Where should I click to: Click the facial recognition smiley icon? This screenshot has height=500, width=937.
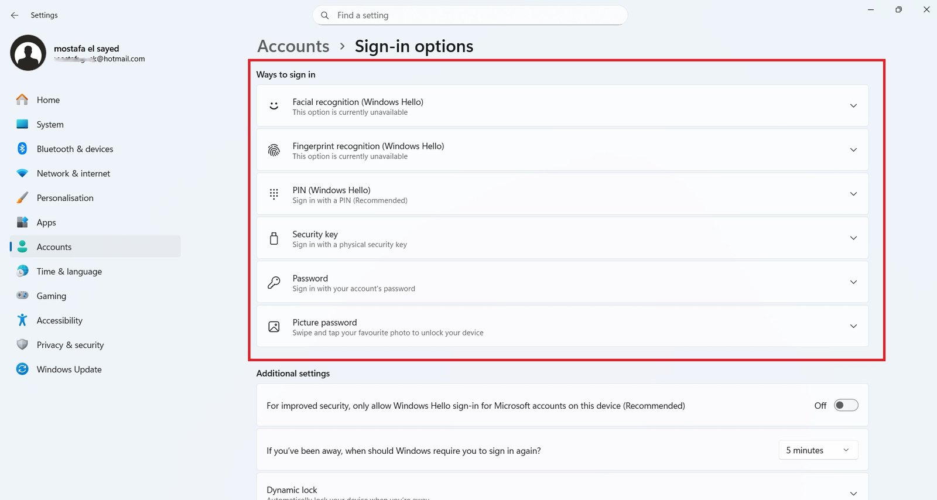tap(273, 106)
